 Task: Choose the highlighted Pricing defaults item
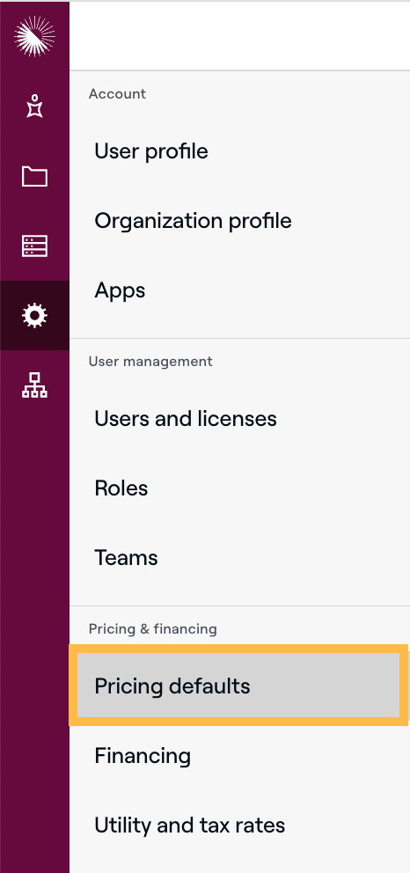coord(238,686)
